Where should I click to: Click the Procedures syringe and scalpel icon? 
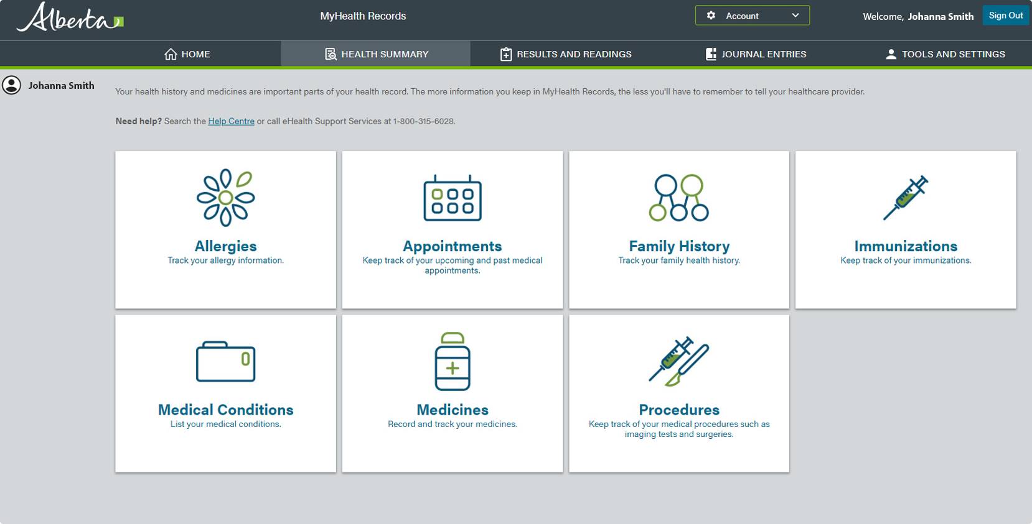pyautogui.click(x=679, y=361)
